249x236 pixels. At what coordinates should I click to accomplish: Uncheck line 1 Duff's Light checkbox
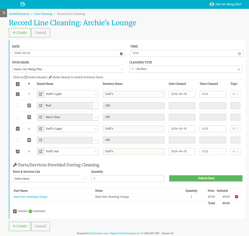pyautogui.click(x=18, y=94)
